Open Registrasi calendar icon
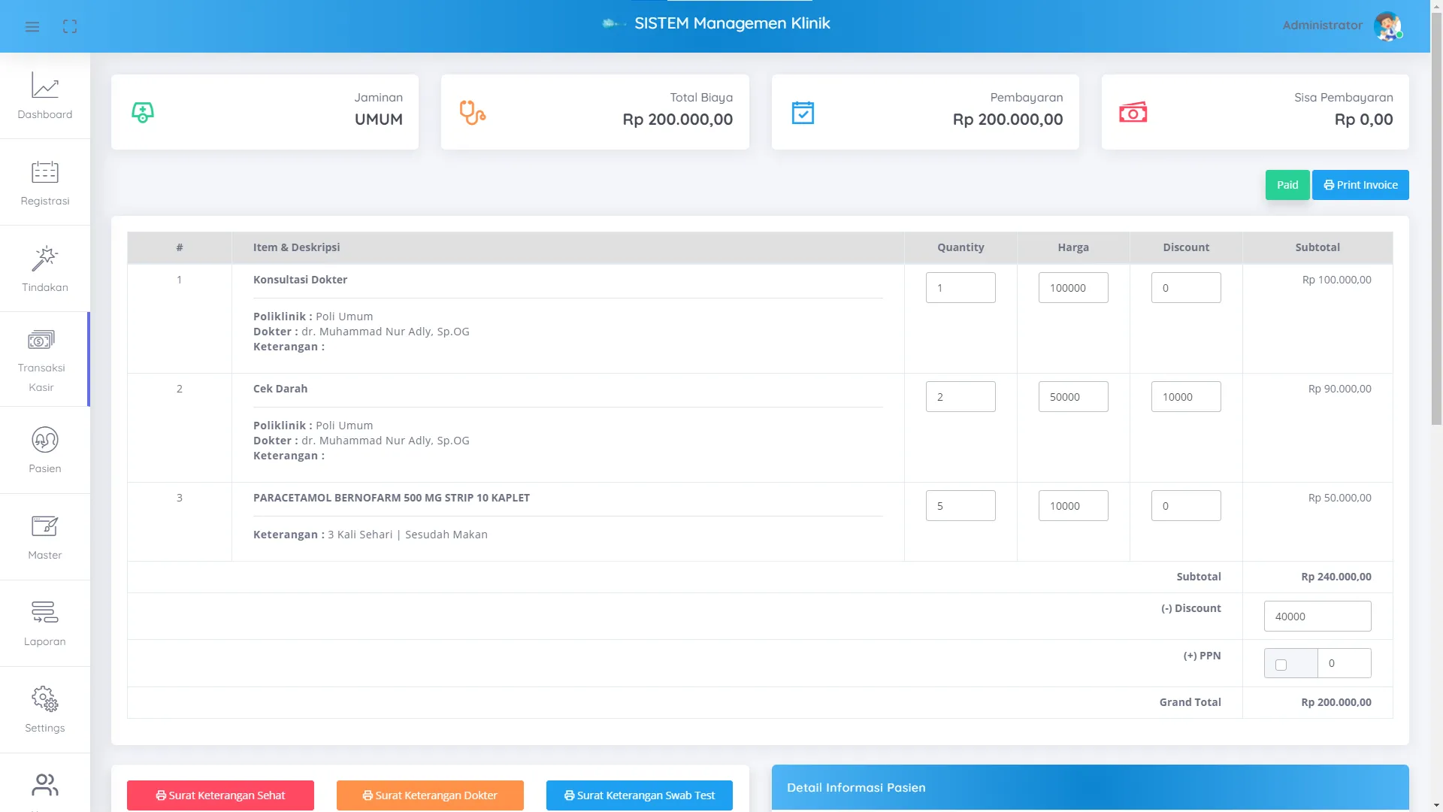The height and width of the screenshot is (812, 1443). 45,172
